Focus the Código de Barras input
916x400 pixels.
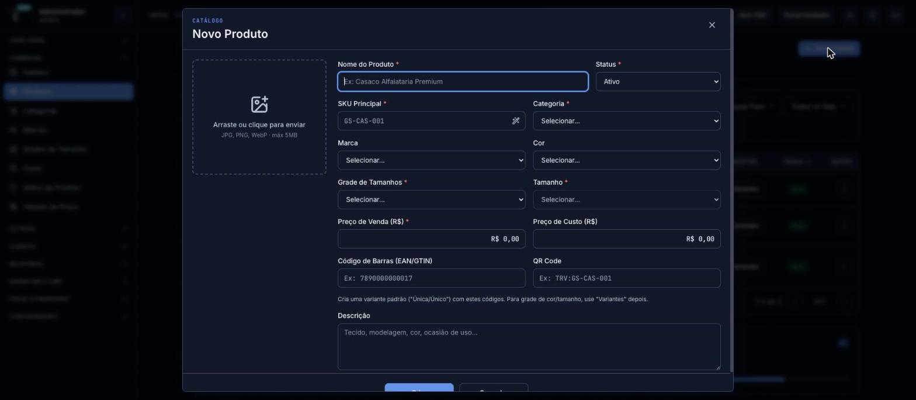click(431, 278)
